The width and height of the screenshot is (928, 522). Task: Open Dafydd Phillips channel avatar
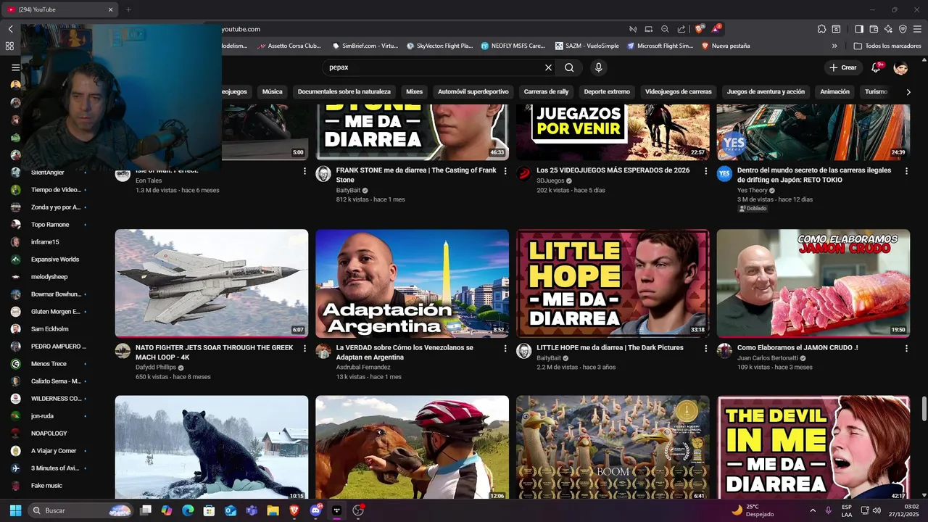(123, 351)
